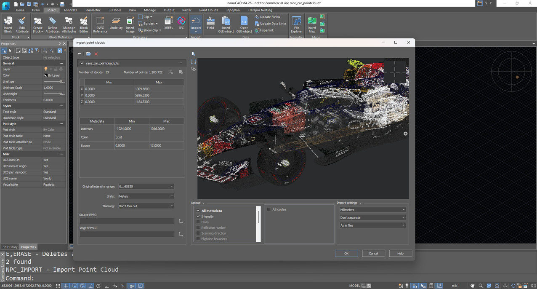537x289 pixels.
Task: Toggle the Reflection number checkbox
Action: (x=198, y=227)
